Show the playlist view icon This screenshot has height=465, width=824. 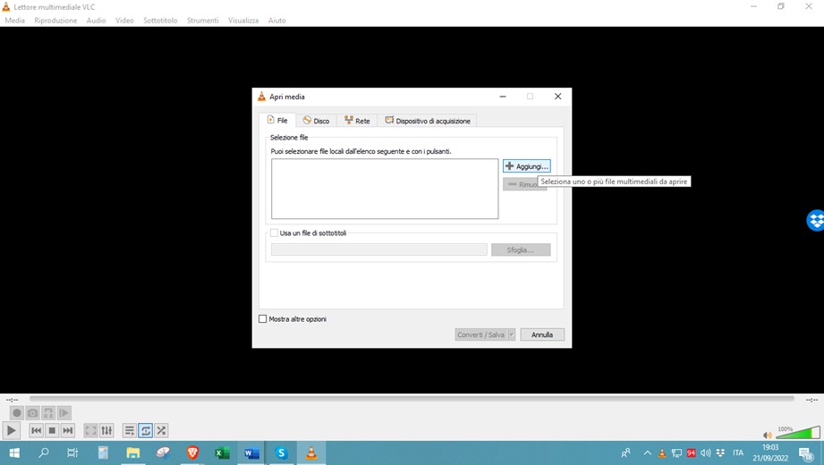(130, 430)
